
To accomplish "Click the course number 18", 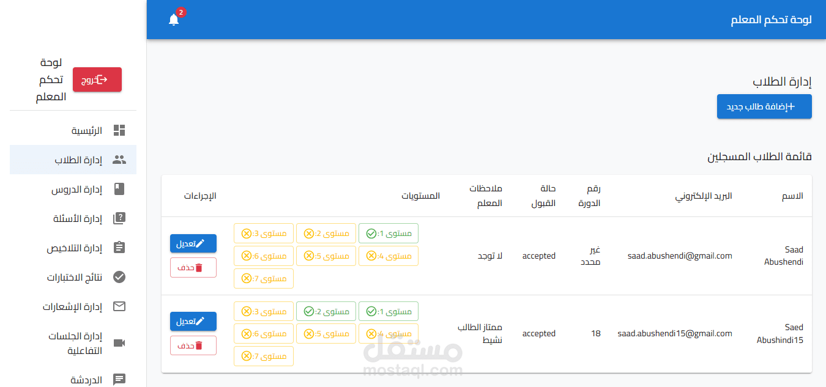I will [596, 333].
